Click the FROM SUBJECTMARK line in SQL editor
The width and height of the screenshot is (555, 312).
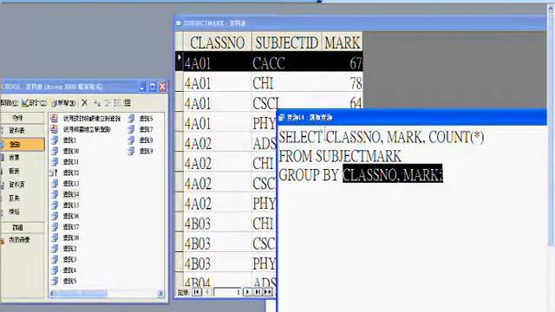pos(340,156)
